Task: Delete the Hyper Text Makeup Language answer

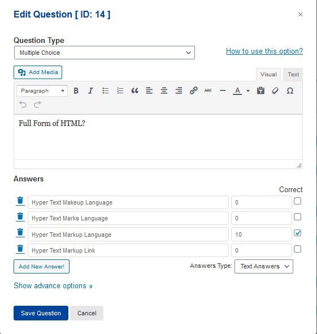Action: click(x=20, y=201)
